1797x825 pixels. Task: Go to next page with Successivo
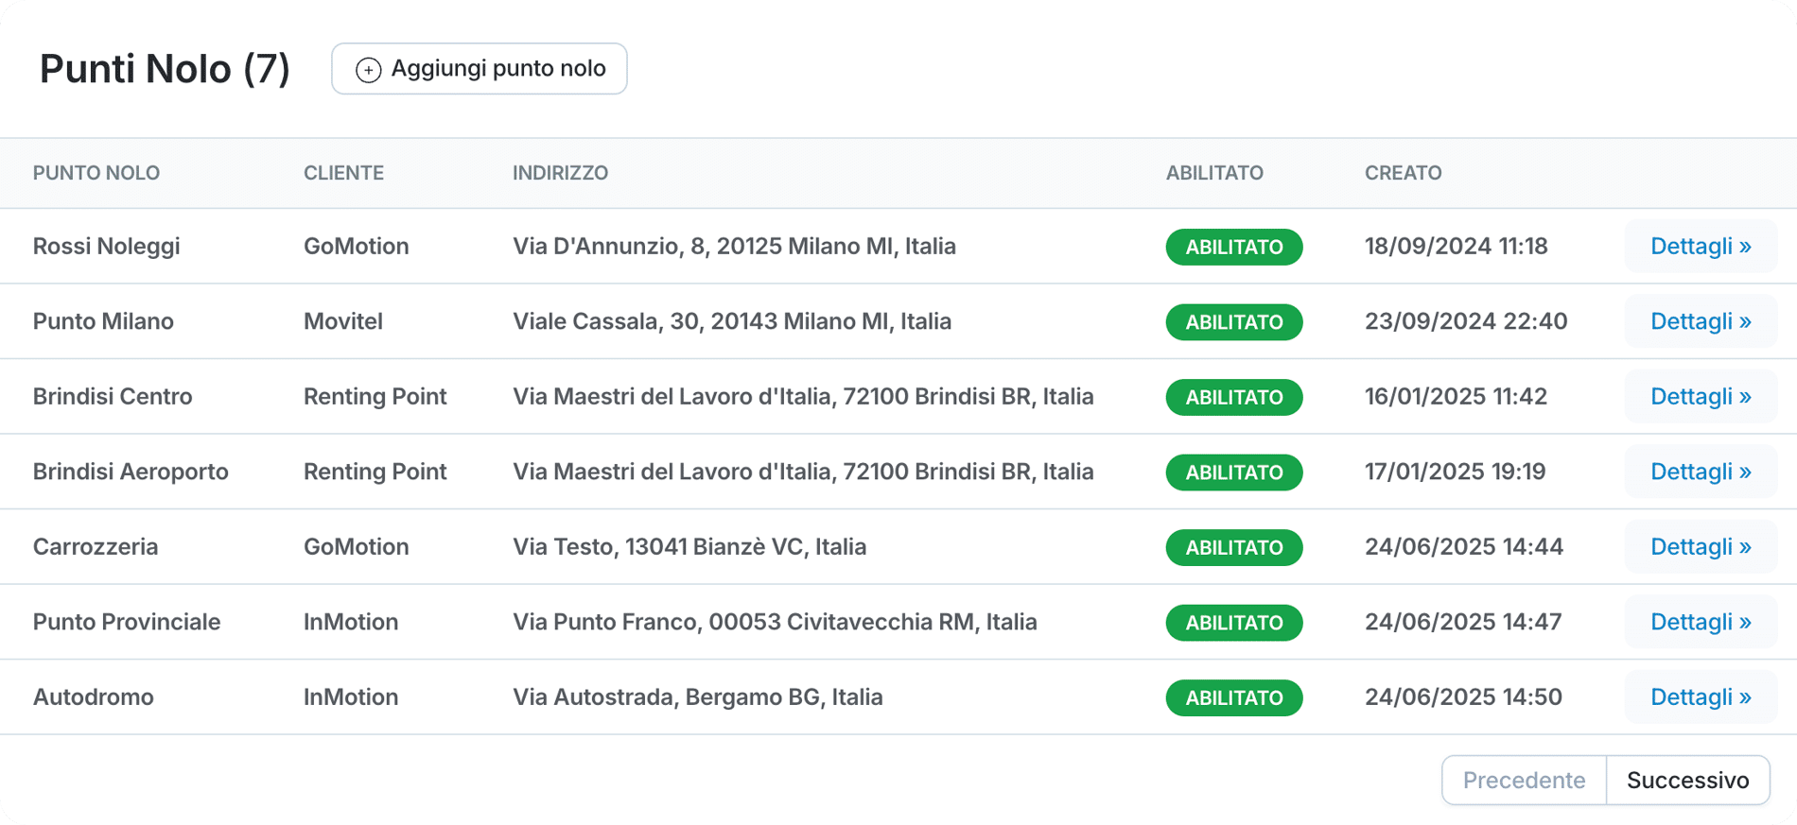coord(1687,781)
